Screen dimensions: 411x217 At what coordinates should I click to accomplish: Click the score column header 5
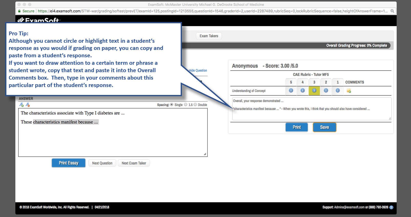point(291,82)
